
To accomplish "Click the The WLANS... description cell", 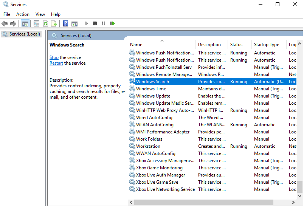I will (212, 125).
